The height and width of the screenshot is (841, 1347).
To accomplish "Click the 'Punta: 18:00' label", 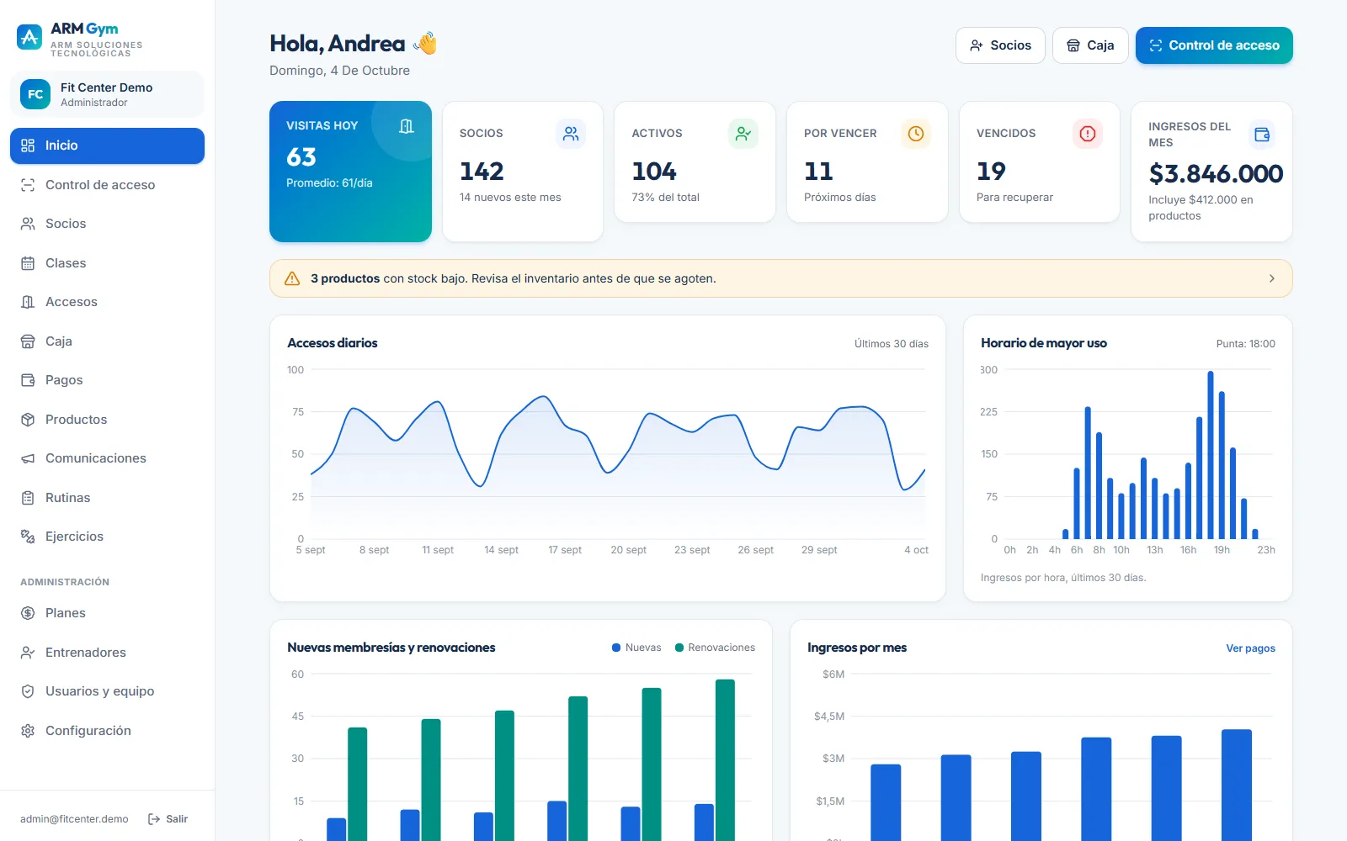I will (1246, 344).
